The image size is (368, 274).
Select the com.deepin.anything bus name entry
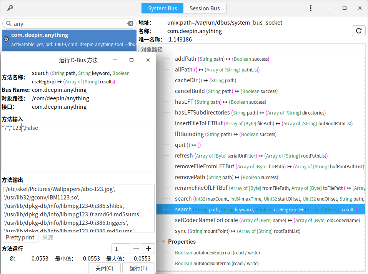tap(70, 40)
